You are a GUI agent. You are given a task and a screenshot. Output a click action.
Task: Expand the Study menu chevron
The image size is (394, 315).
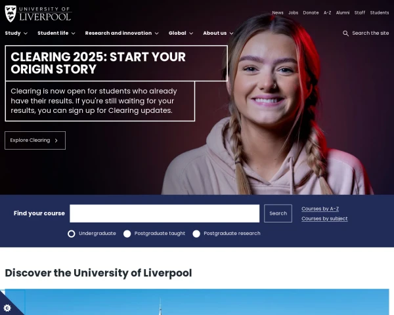(x=26, y=33)
